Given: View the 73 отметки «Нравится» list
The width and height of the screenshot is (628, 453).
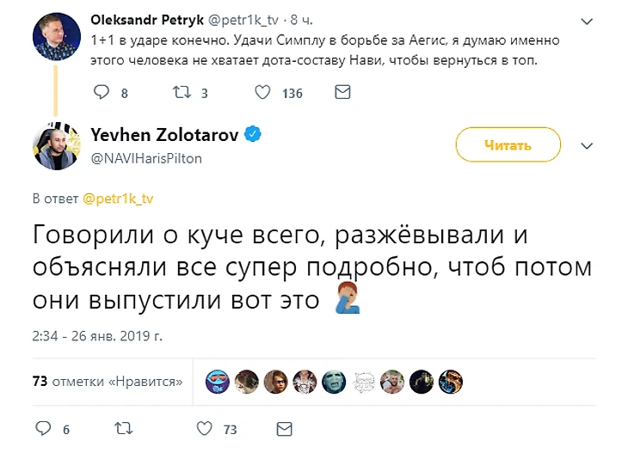Looking at the screenshot, I should pos(108,381).
